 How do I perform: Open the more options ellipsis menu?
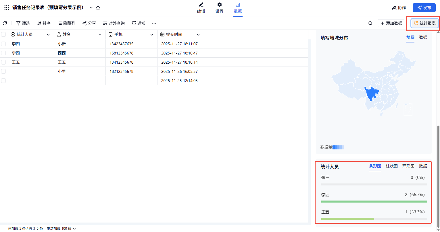click(x=154, y=23)
